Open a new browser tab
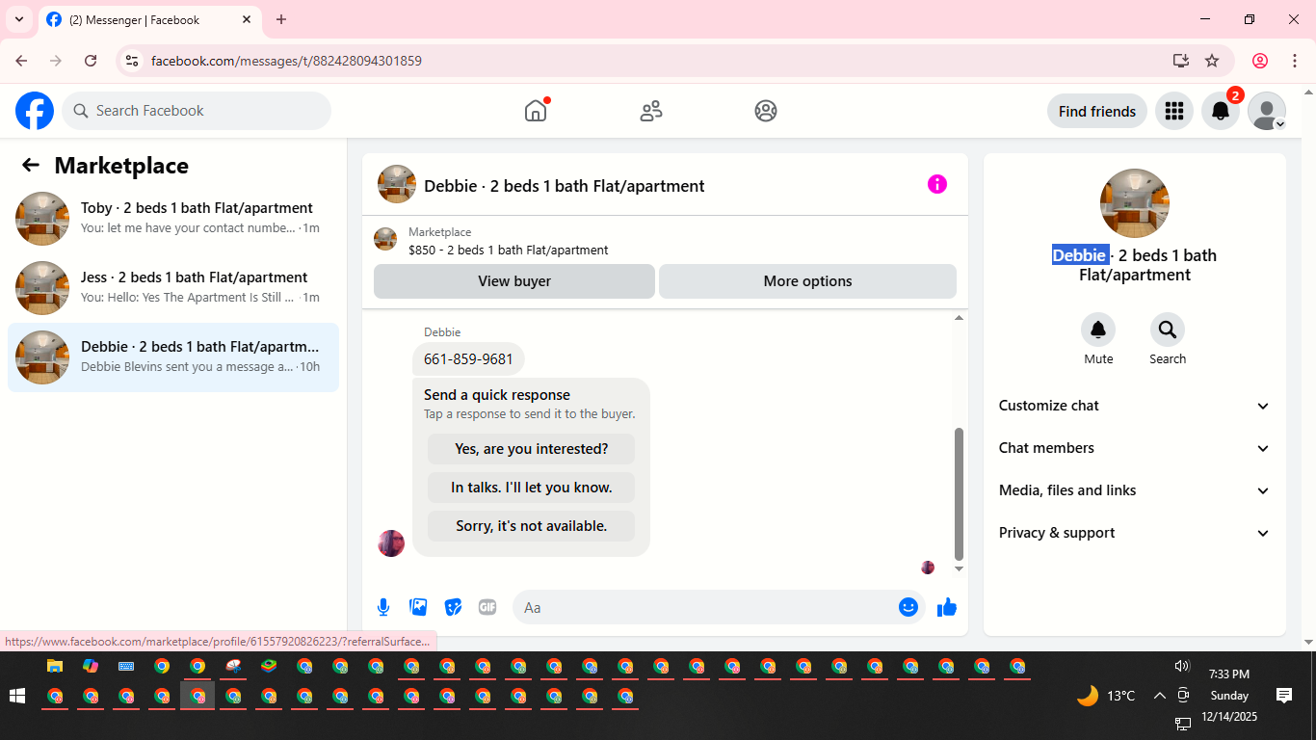 tap(281, 19)
